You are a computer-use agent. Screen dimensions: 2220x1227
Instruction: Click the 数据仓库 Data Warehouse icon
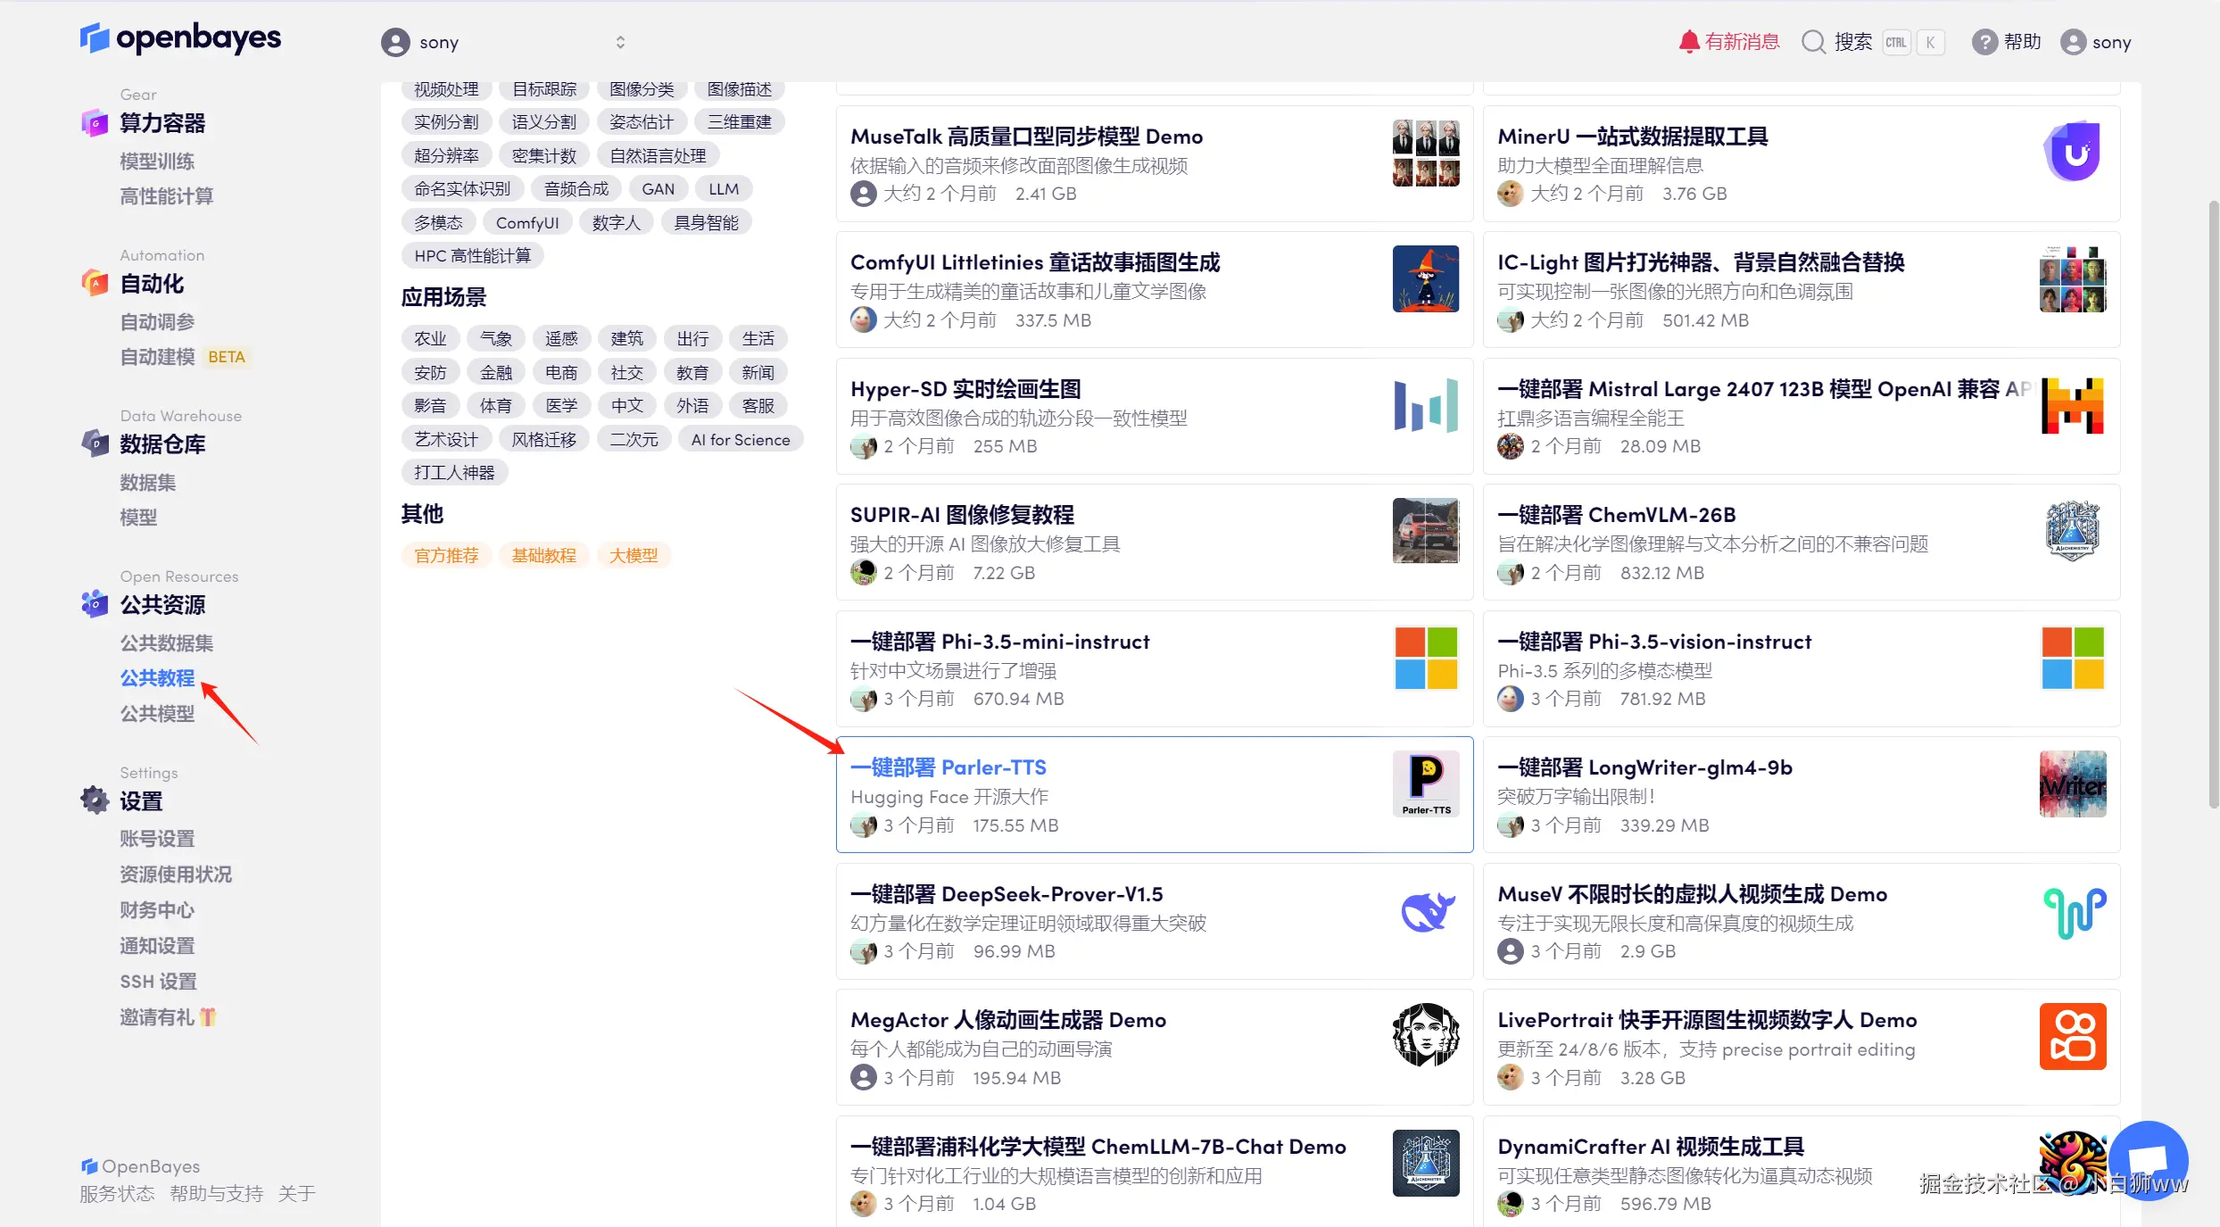tap(95, 444)
